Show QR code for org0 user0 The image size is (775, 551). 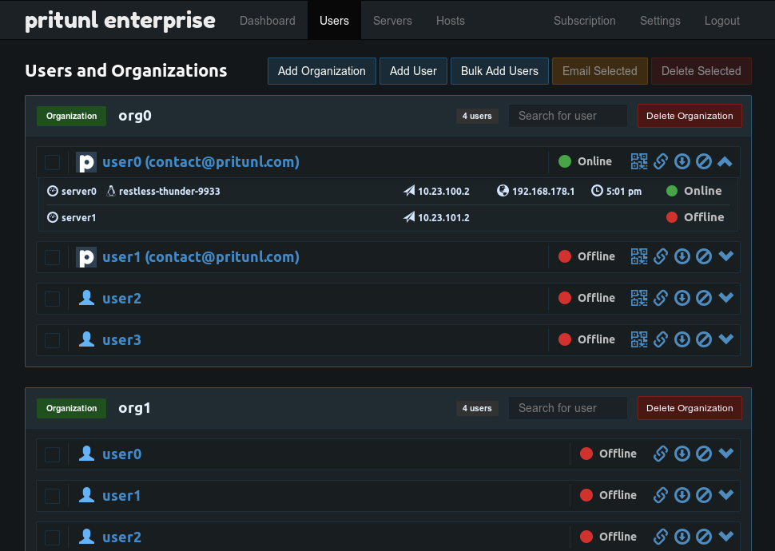click(x=639, y=161)
